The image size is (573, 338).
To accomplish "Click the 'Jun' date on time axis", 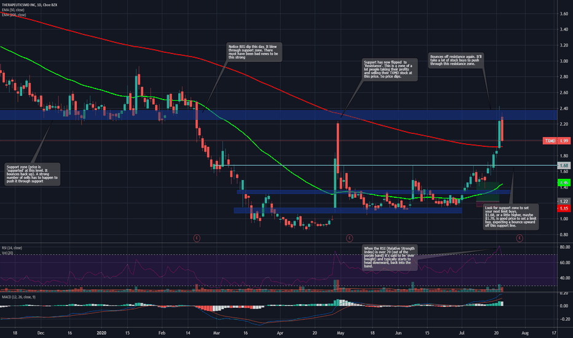I will tap(398, 333).
